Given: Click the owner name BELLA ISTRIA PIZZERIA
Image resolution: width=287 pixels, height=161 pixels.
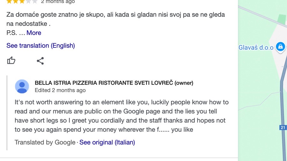Looking at the screenshot, I should point(114,83).
